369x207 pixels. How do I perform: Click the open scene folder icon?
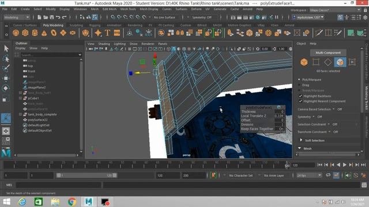(46, 17)
